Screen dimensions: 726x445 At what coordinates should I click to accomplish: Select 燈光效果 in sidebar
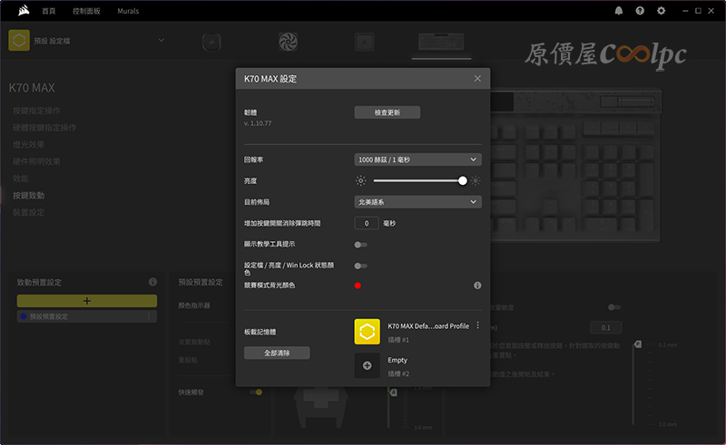tap(29, 145)
